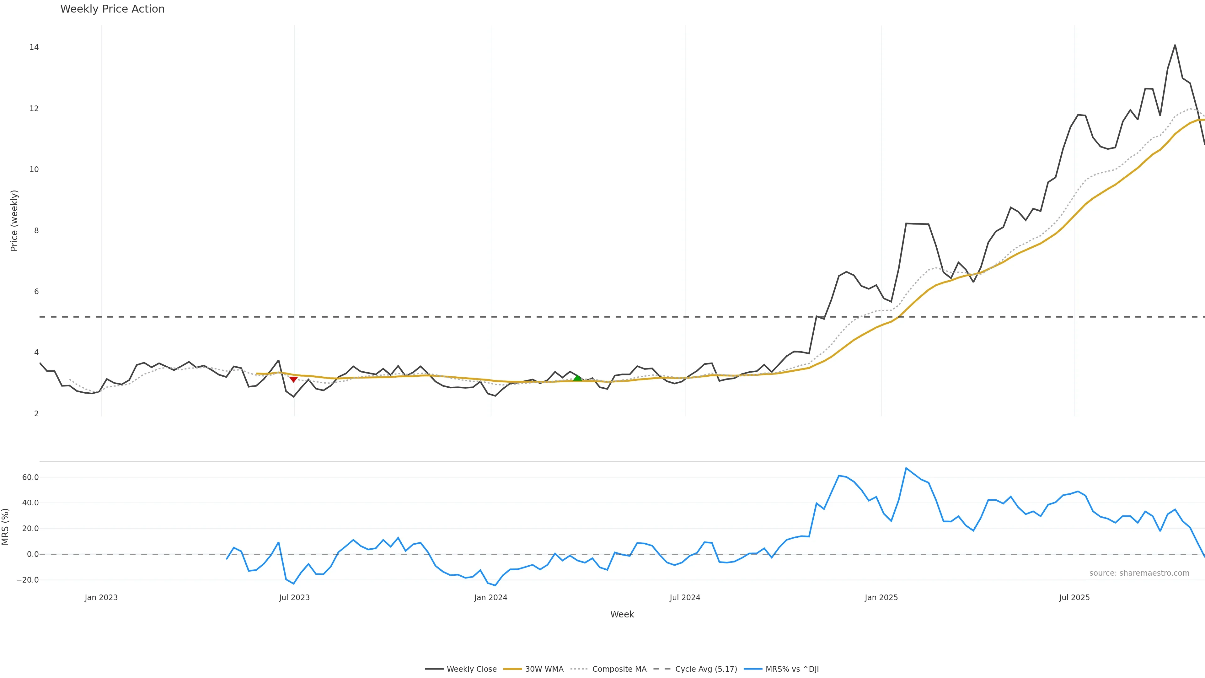
Task: Click the Weekly Price Action chart title
Action: click(112, 9)
